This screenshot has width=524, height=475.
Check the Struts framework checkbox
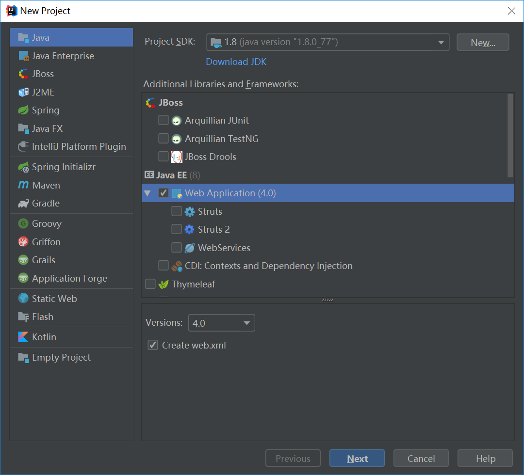[177, 211]
